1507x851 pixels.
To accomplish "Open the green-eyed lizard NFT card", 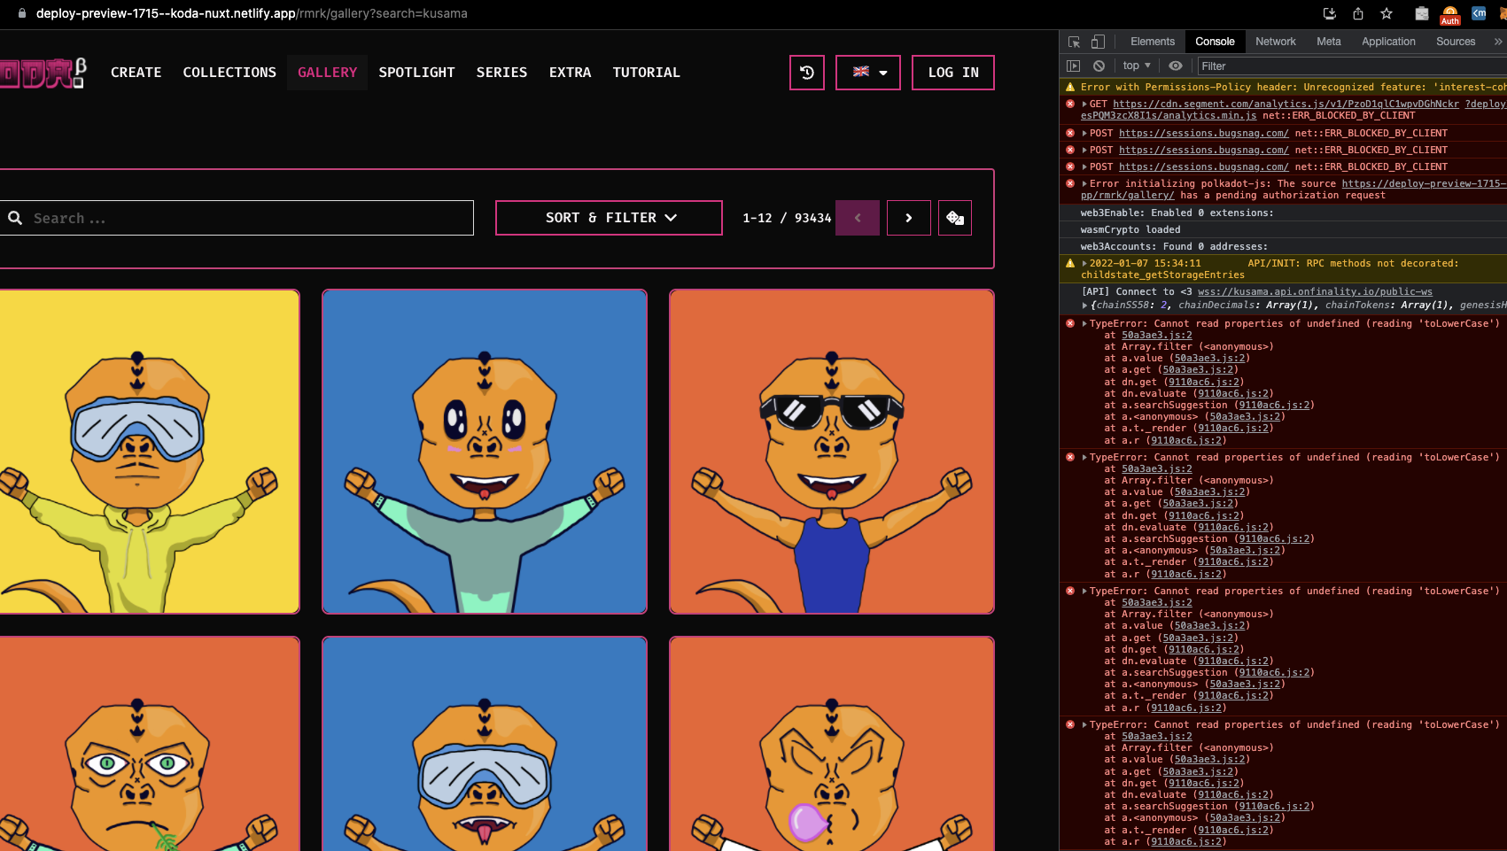I will [149, 744].
